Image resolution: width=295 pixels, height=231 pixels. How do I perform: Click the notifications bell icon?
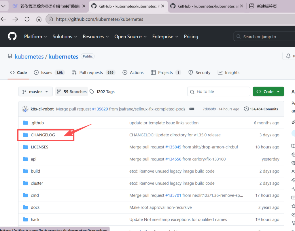click(x=288, y=56)
